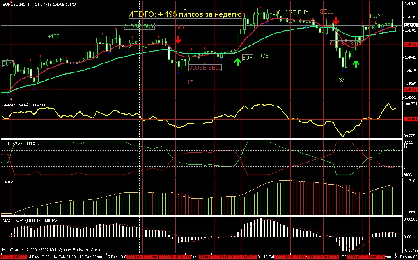The height and width of the screenshot is (260, 418).
Task: Select the CLOSE SELL label above + 37
Action: coord(346,43)
